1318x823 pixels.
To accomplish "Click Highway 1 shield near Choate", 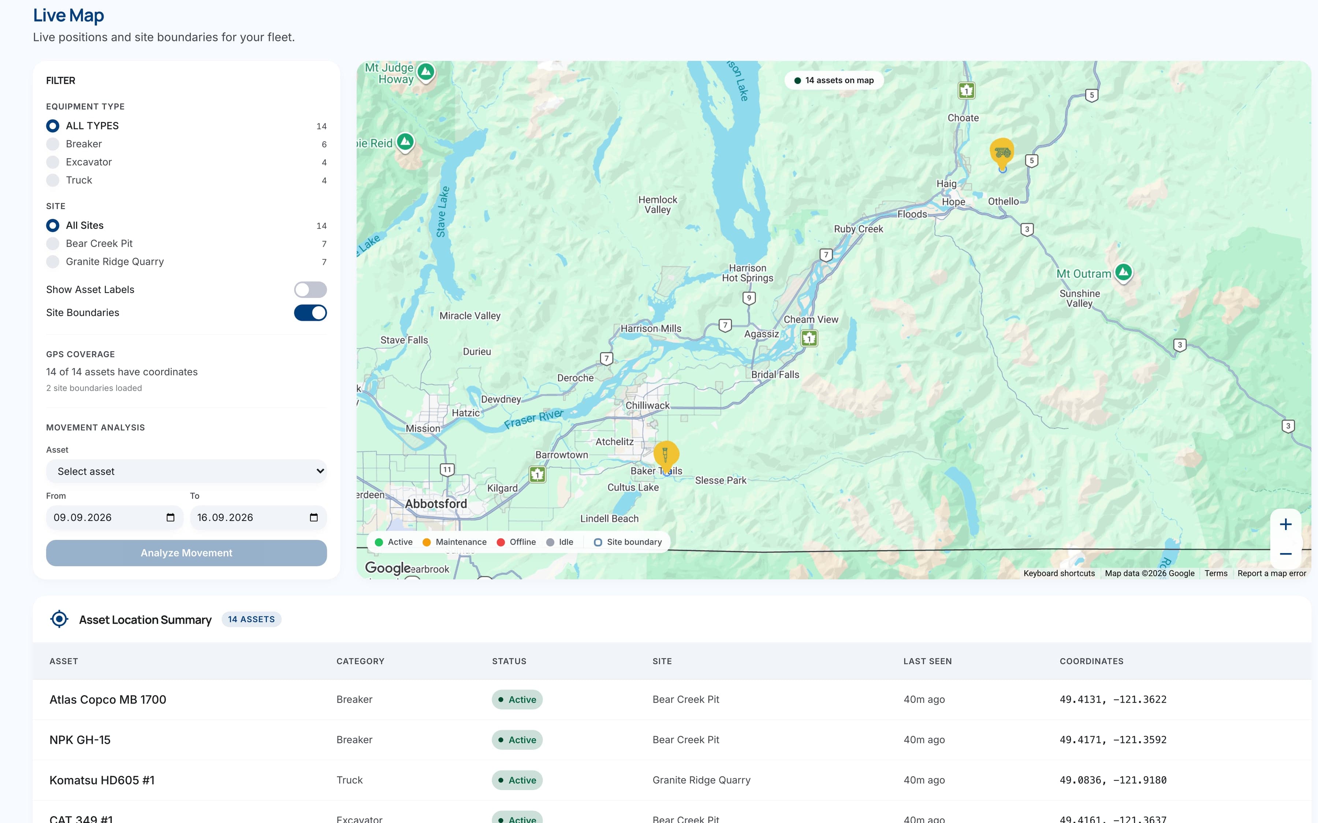I will point(966,90).
